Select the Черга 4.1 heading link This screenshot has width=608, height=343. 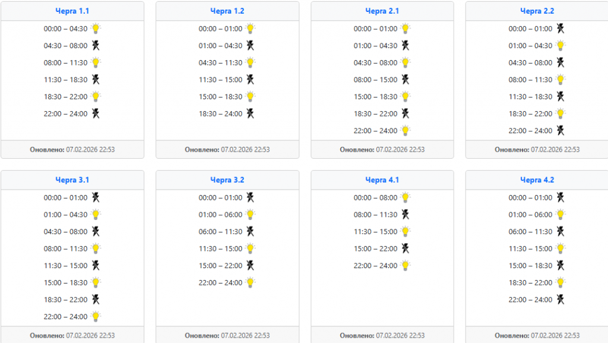tap(382, 180)
